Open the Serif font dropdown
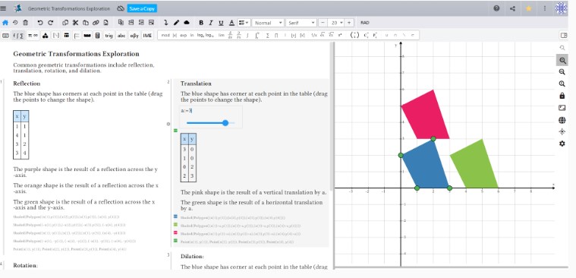 301,23
